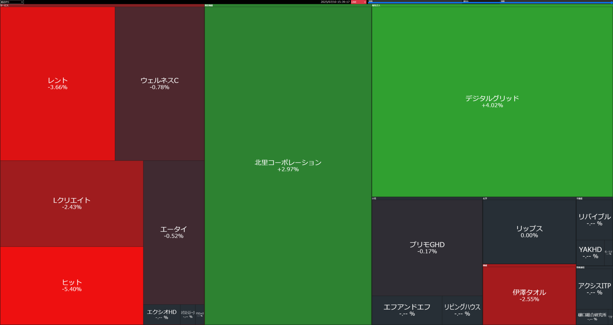Select the アクシスITP tile
Image resolution: width=613 pixels, height=325 pixels.
pos(594,289)
